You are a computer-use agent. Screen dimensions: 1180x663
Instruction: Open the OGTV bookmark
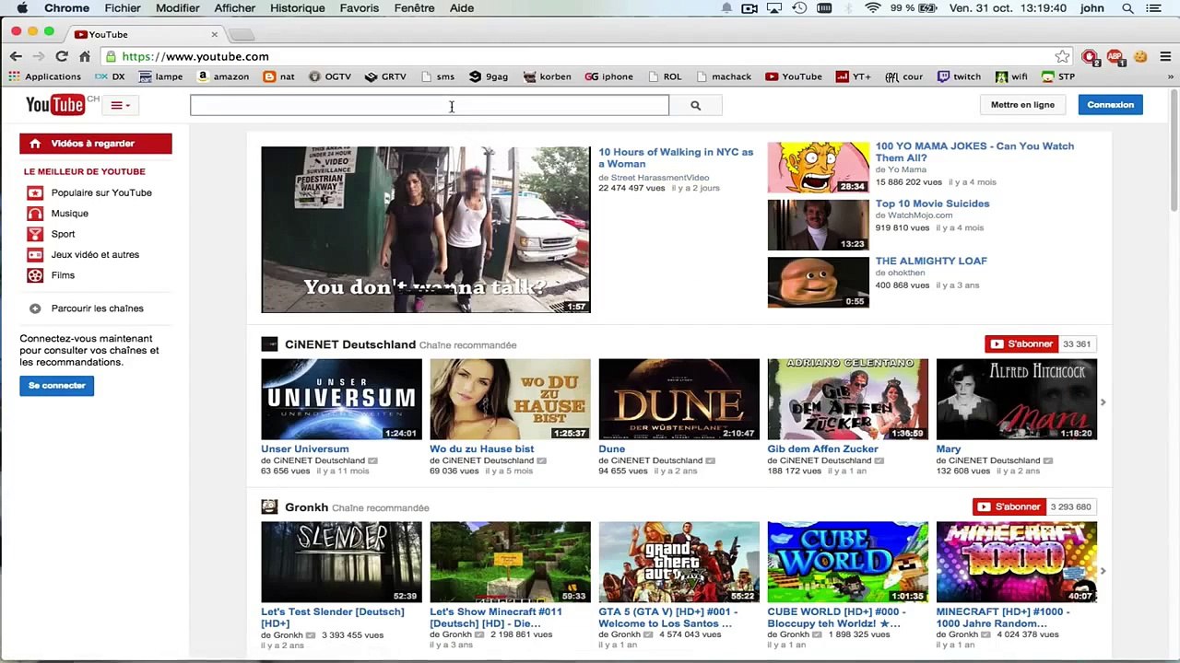point(329,76)
